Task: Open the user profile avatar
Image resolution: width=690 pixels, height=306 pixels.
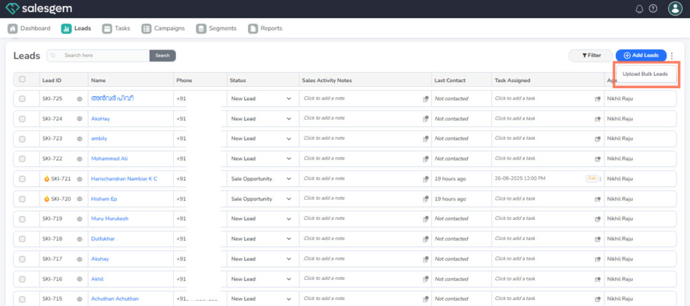Action: tap(675, 9)
